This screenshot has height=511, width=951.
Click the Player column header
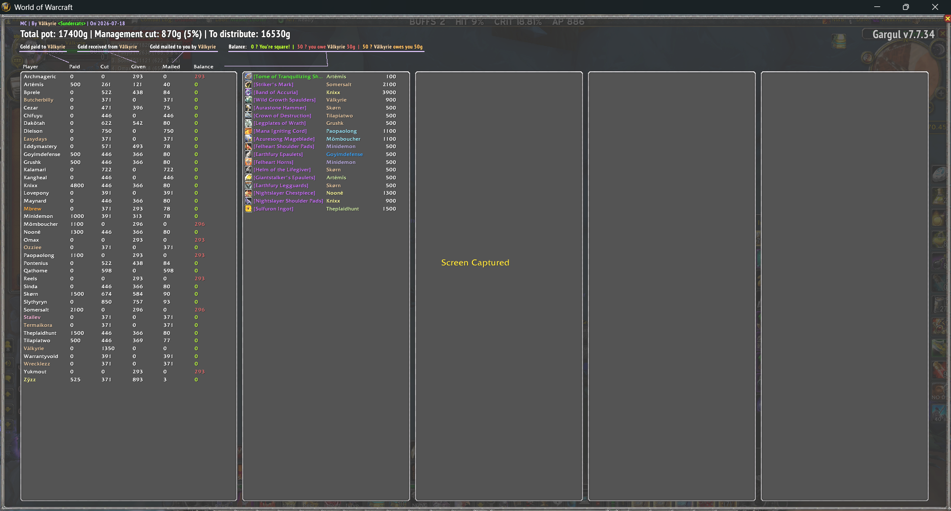coord(30,67)
